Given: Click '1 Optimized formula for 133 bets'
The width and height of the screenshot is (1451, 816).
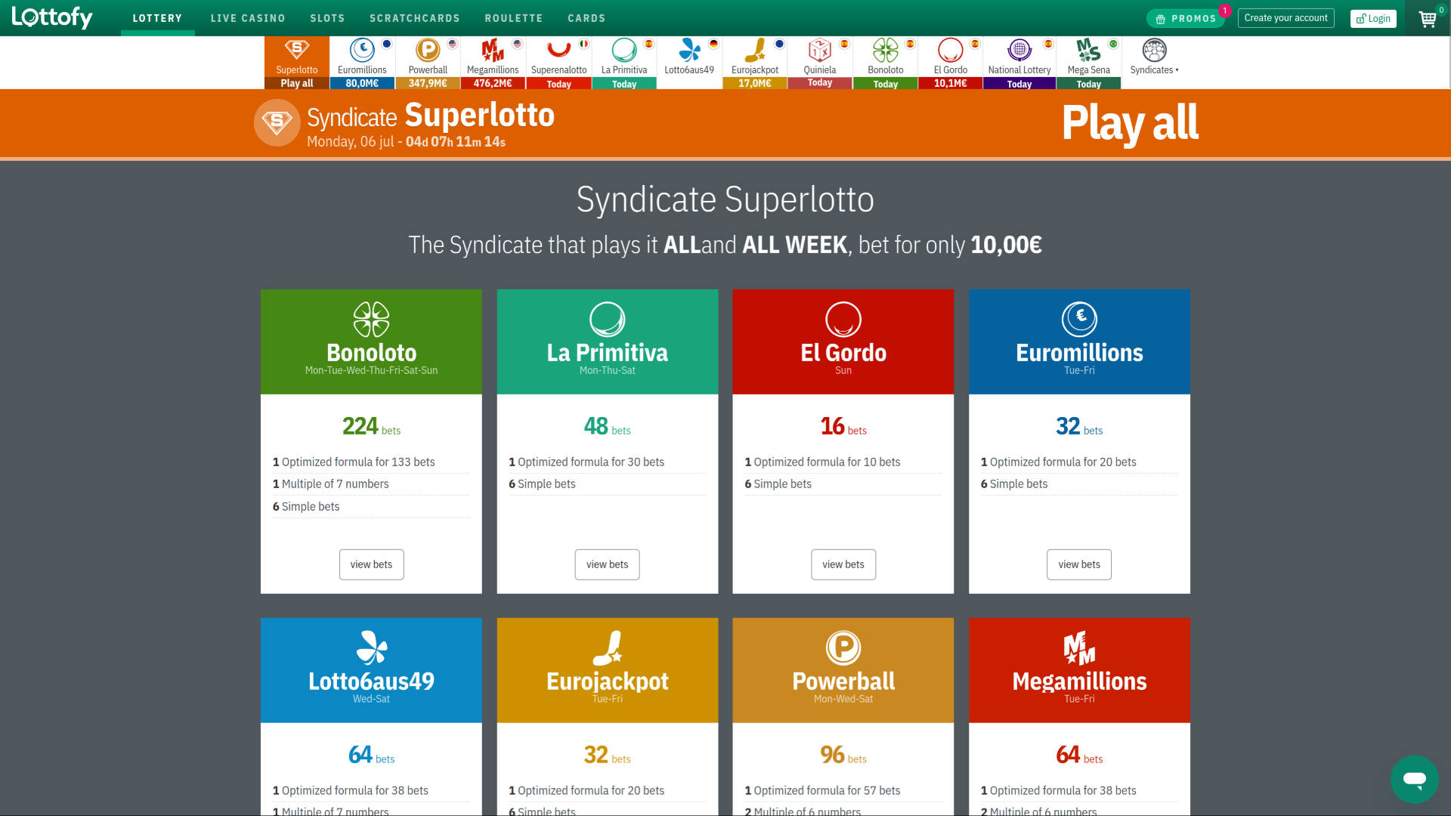Looking at the screenshot, I should (x=354, y=462).
